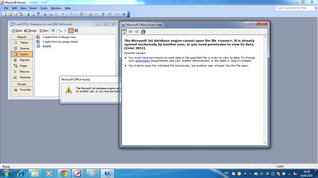Open the Analyze dropdown arrow
Image resolution: width=318 pixels, height=178 pixels.
(x=85, y=14)
